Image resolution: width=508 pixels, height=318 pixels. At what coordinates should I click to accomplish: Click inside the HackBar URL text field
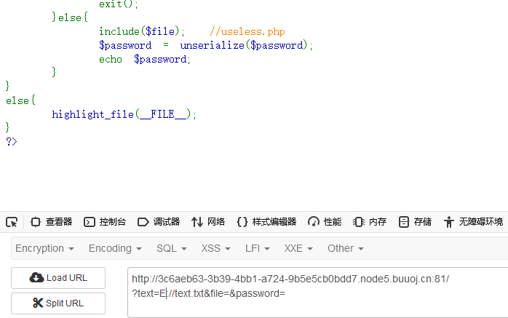pyautogui.click(x=317, y=293)
